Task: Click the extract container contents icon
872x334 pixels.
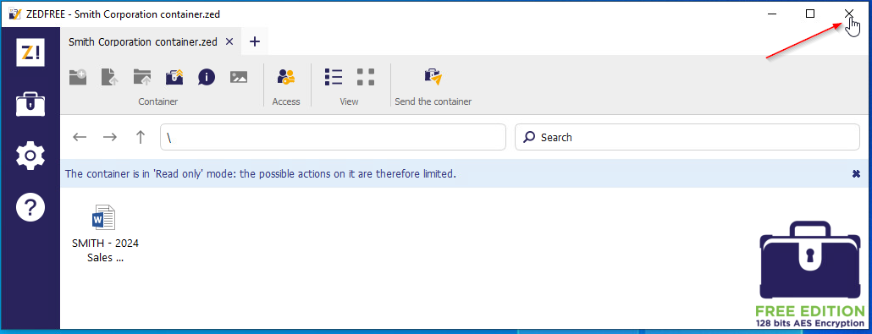Action: pyautogui.click(x=174, y=77)
